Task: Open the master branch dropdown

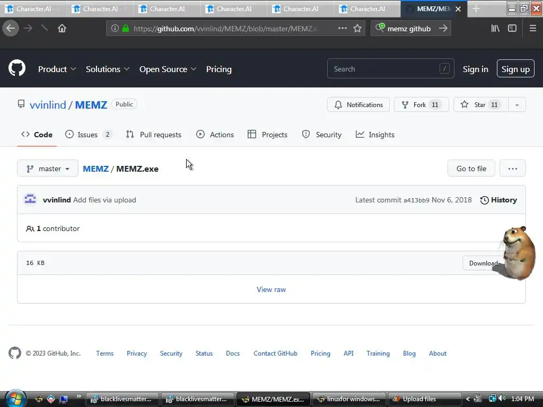Action: click(47, 169)
